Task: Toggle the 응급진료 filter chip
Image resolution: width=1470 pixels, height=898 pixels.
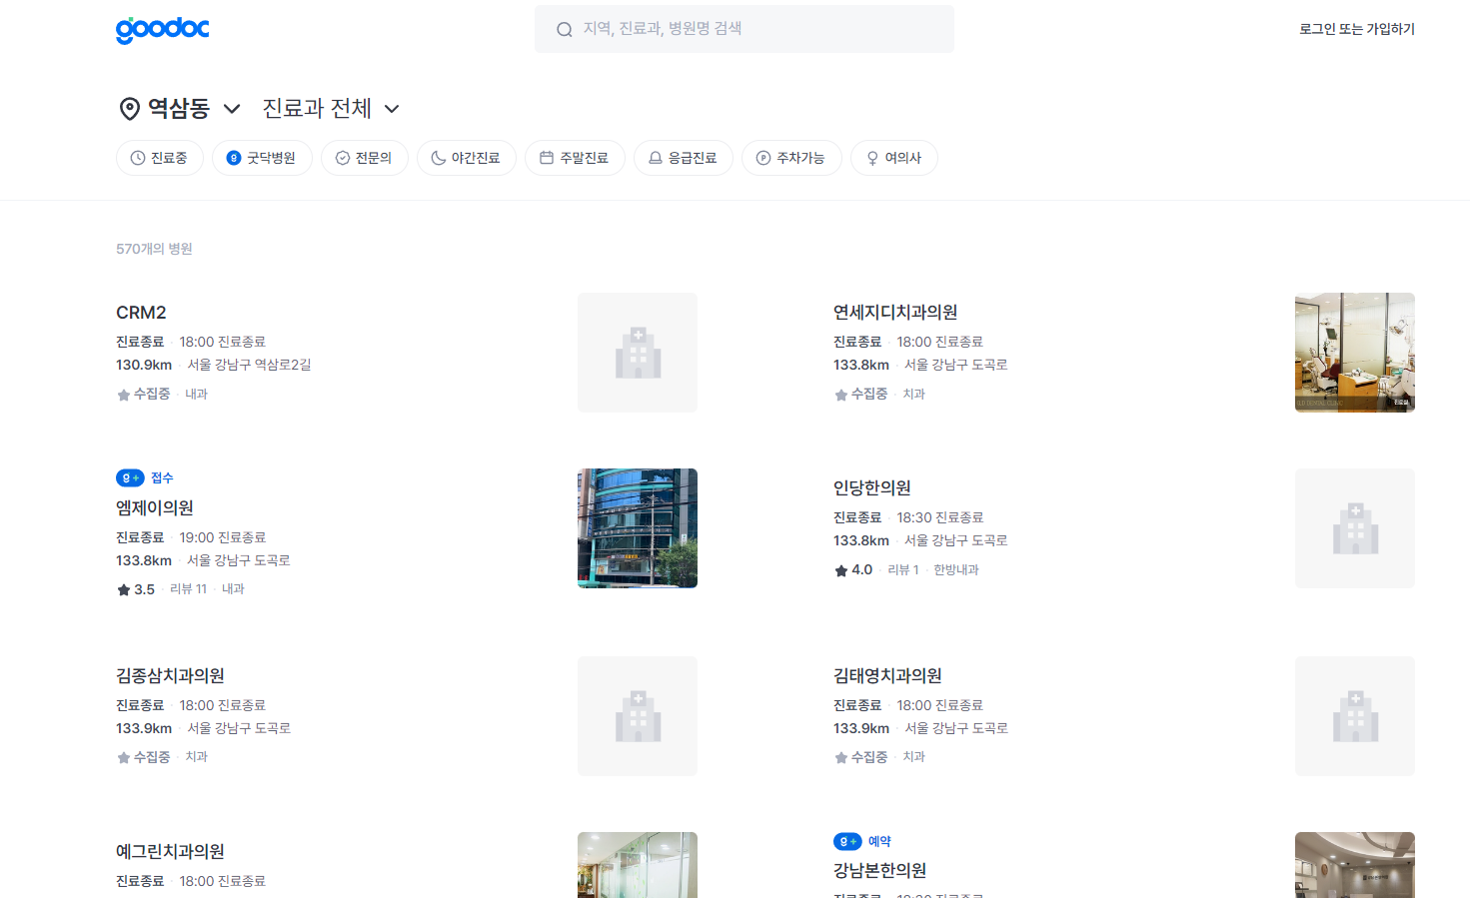Action: (684, 158)
